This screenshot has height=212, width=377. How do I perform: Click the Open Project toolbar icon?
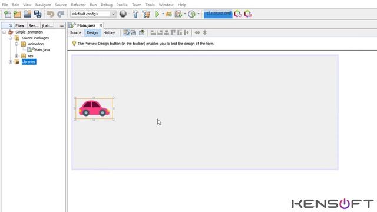click(28, 14)
